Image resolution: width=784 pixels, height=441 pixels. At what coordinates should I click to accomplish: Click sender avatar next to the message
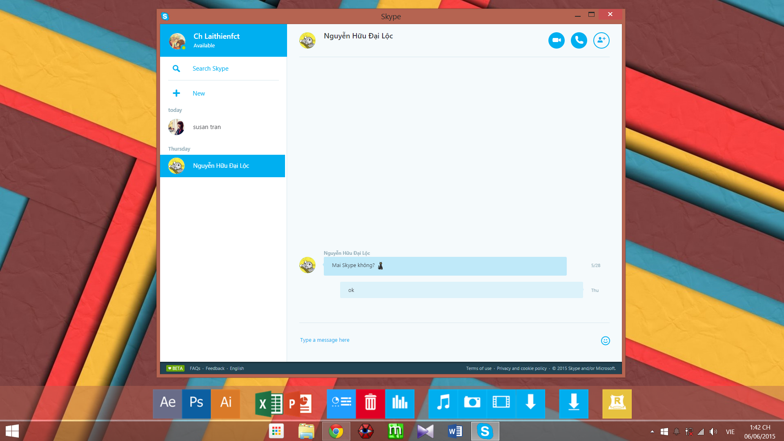click(x=307, y=265)
